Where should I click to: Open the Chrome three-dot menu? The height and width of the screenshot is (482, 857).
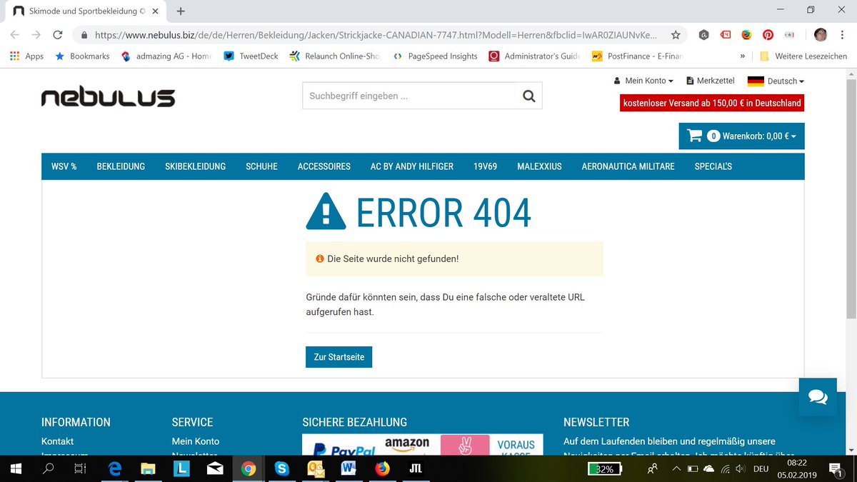(x=842, y=34)
